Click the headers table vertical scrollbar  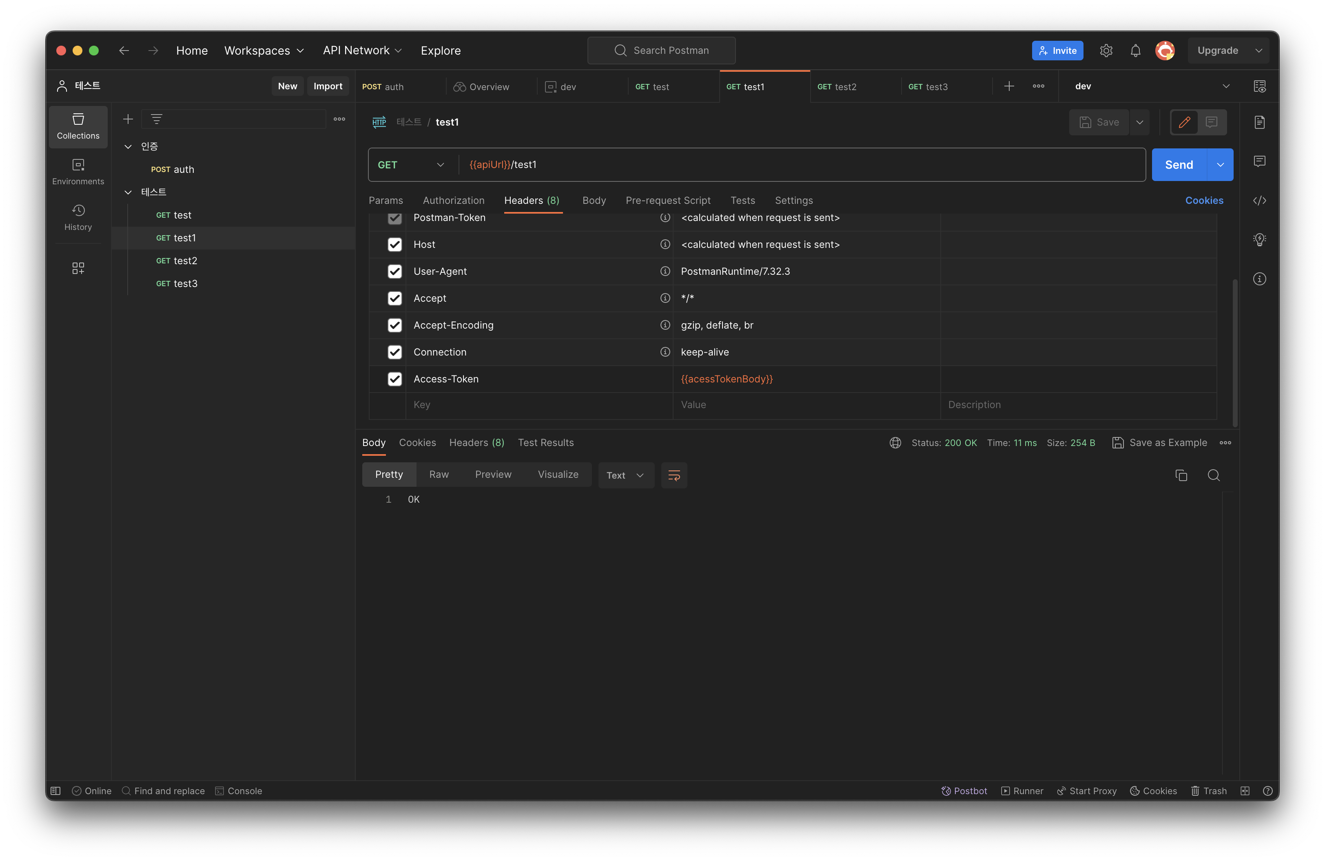point(1235,351)
